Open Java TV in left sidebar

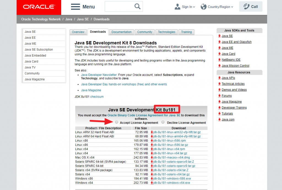[x=44, y=67]
